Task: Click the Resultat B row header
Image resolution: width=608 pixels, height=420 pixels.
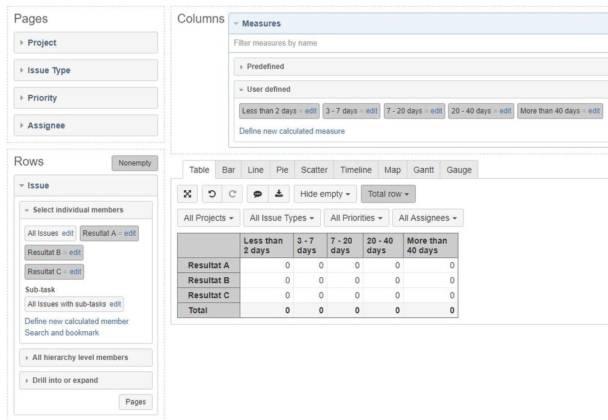Action: [209, 280]
